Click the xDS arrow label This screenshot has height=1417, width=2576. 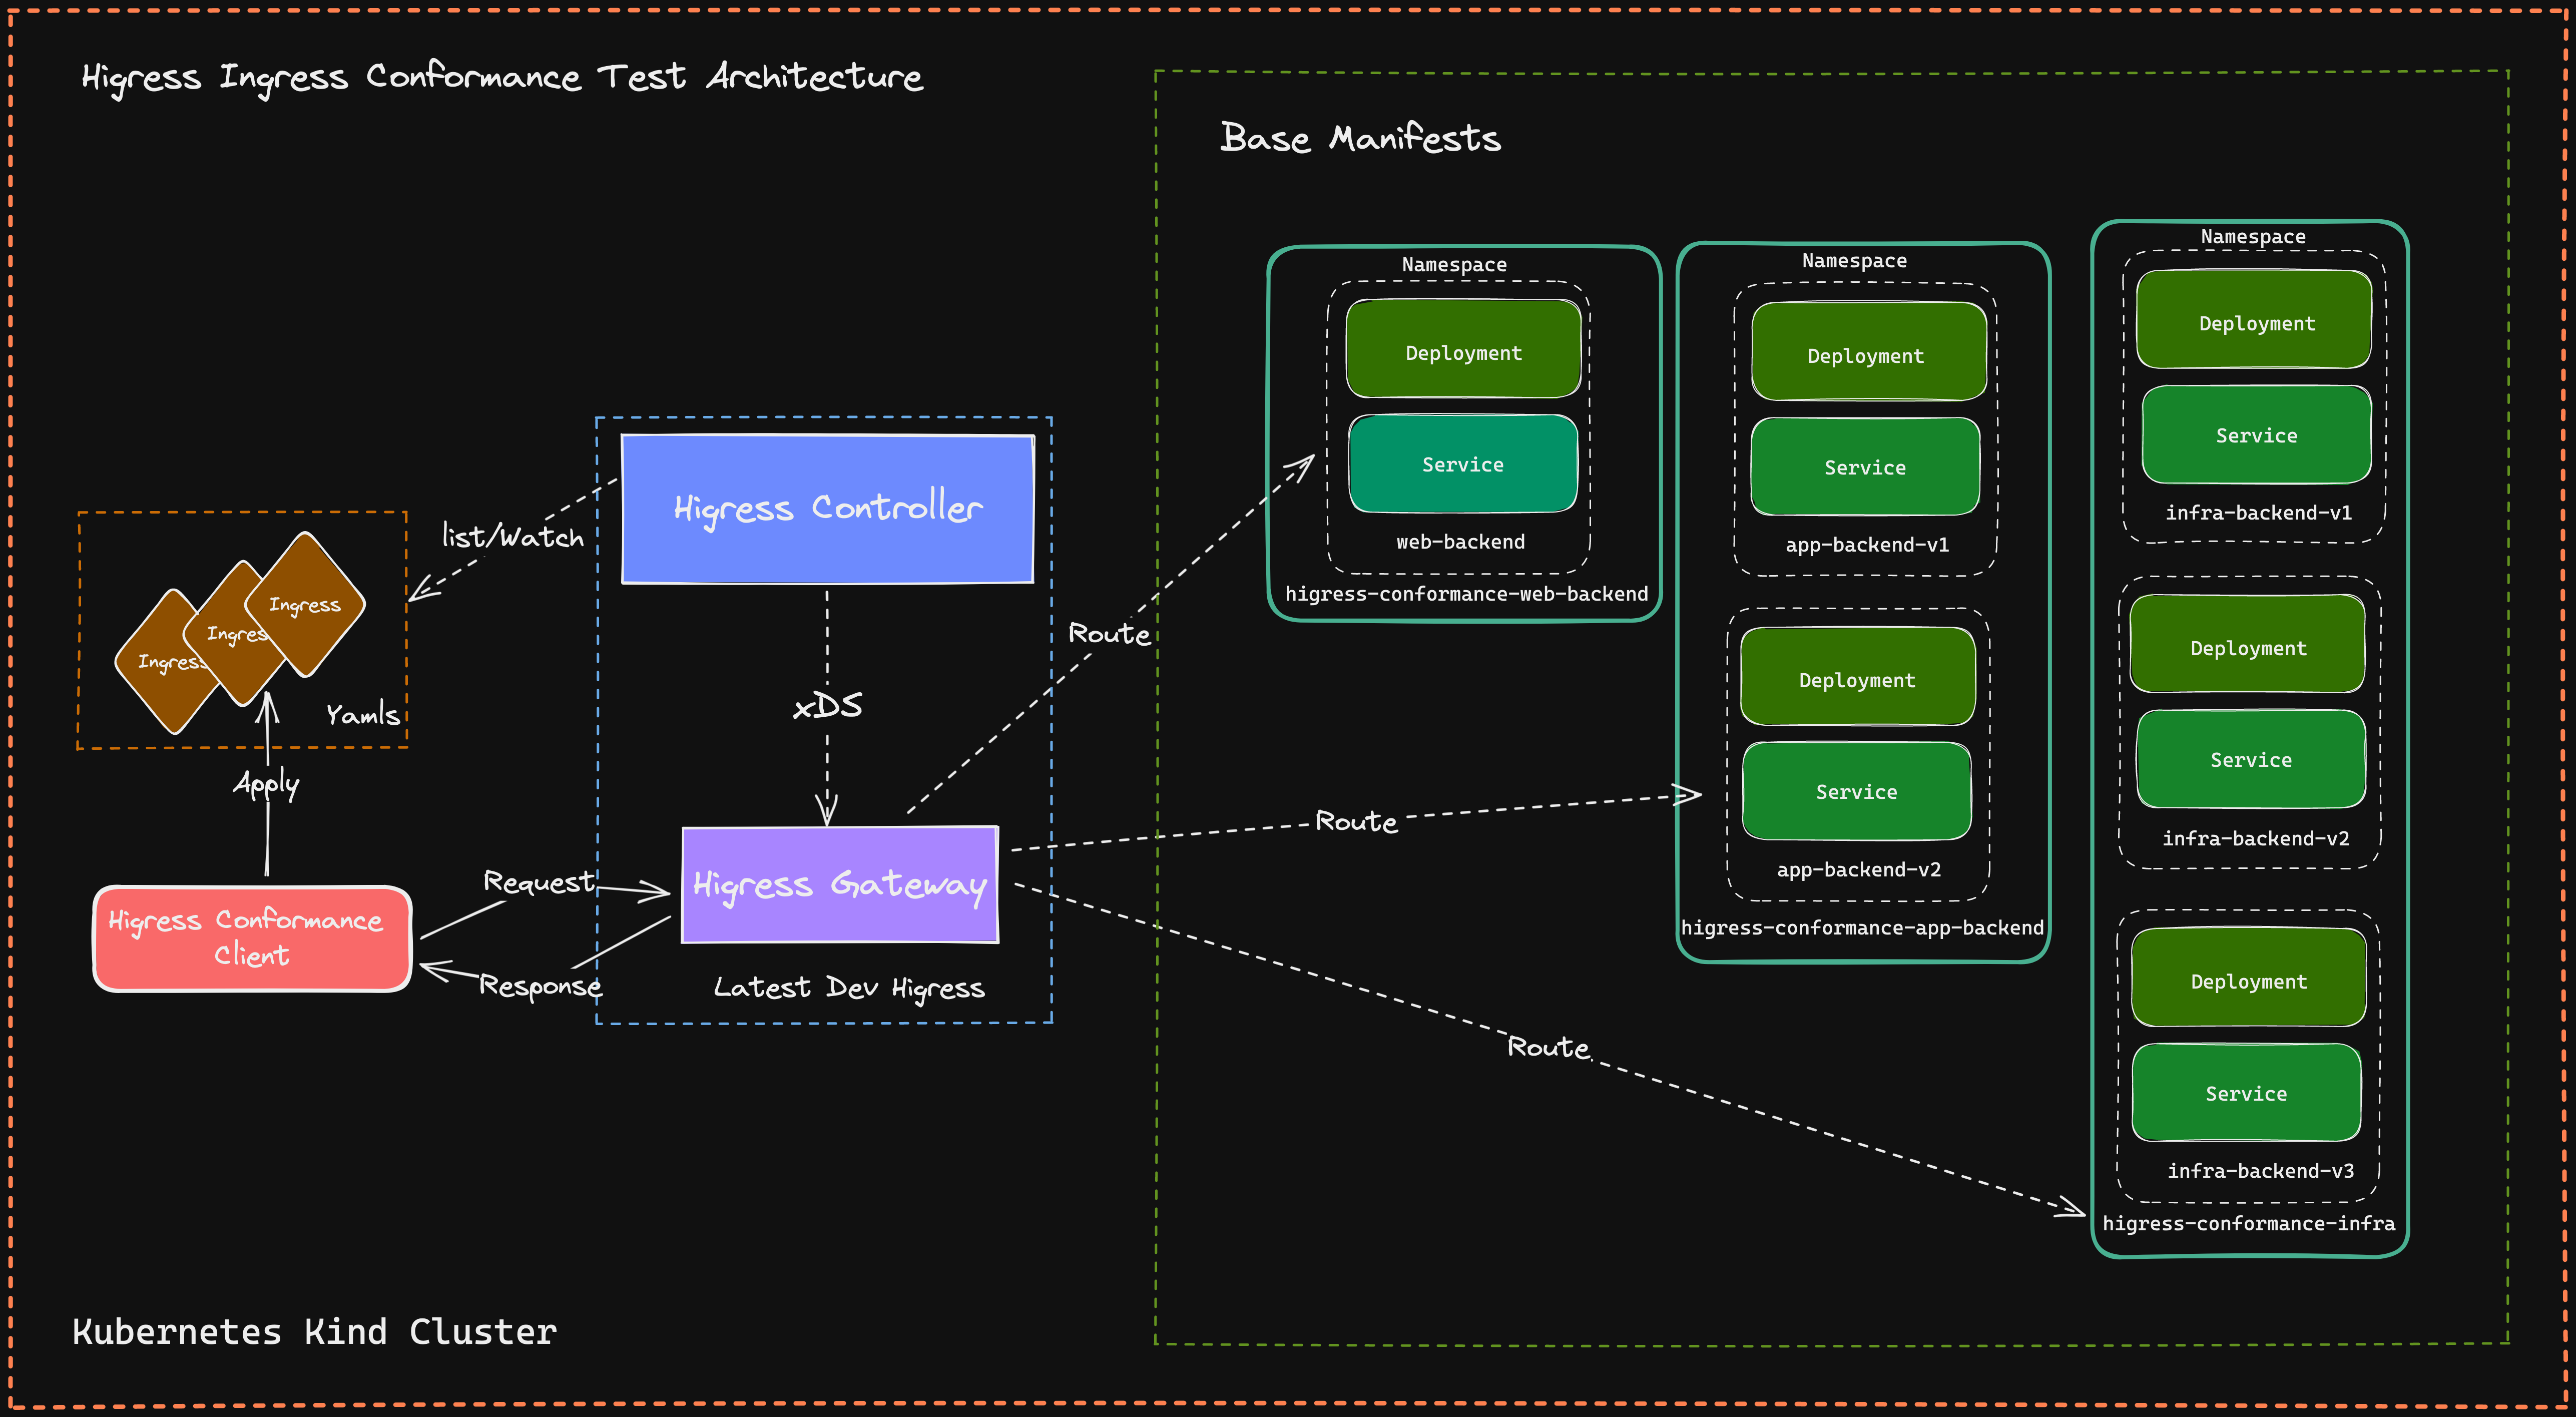pos(827,706)
